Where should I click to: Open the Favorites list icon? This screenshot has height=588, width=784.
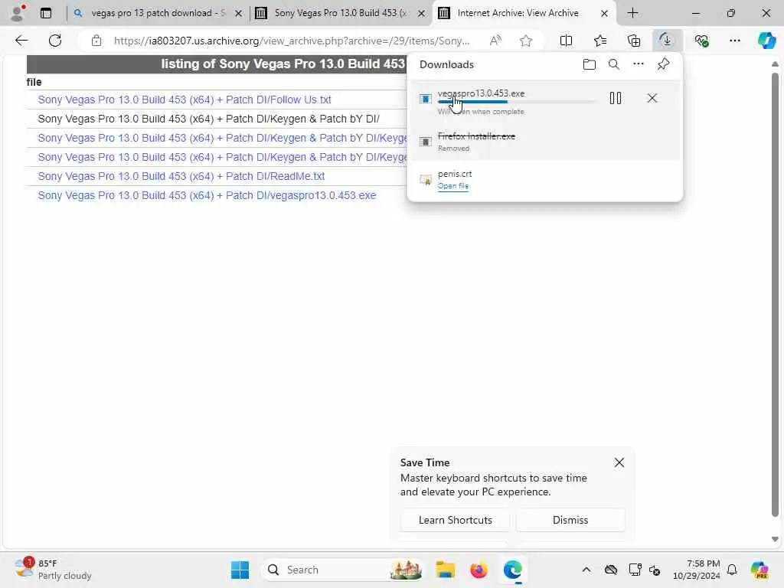click(x=600, y=41)
